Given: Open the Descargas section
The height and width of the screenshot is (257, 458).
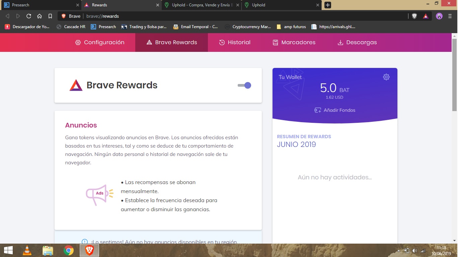Looking at the screenshot, I should (357, 42).
